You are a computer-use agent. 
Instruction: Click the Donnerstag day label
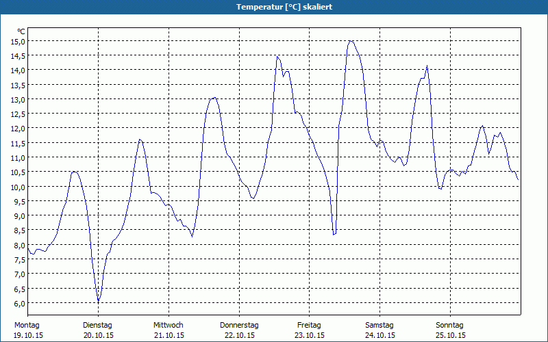(x=239, y=326)
